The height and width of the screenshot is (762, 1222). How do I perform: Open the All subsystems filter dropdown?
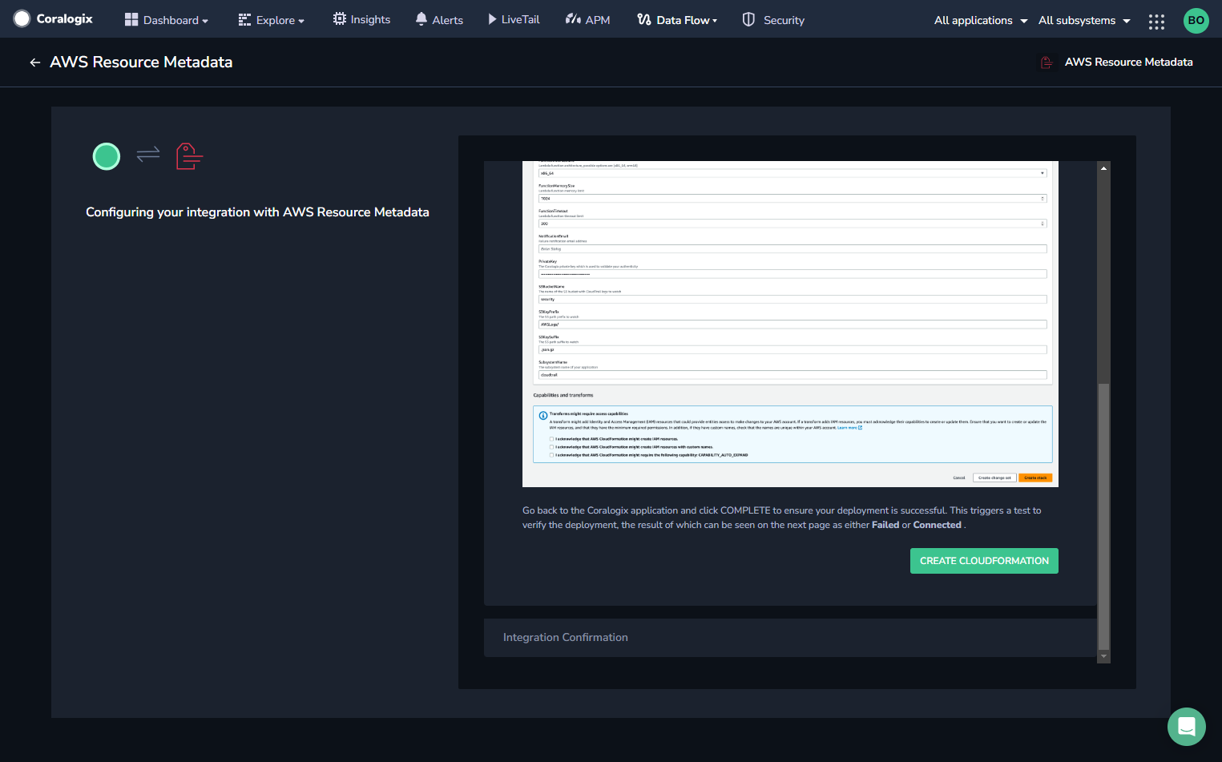1084,20
